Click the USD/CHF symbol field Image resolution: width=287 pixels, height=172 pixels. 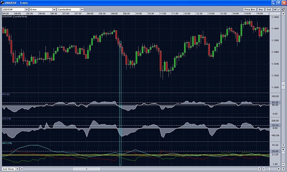13,10
